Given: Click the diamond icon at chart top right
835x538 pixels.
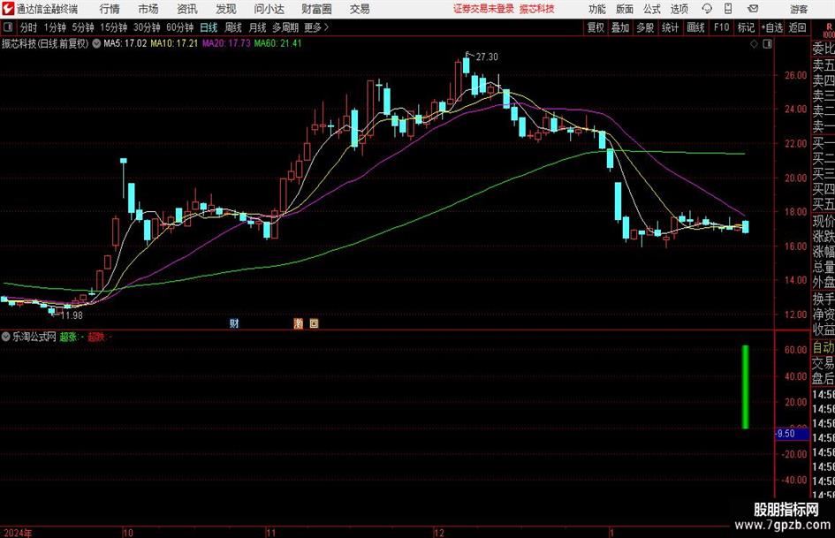Looking at the screenshot, I should 754,44.
